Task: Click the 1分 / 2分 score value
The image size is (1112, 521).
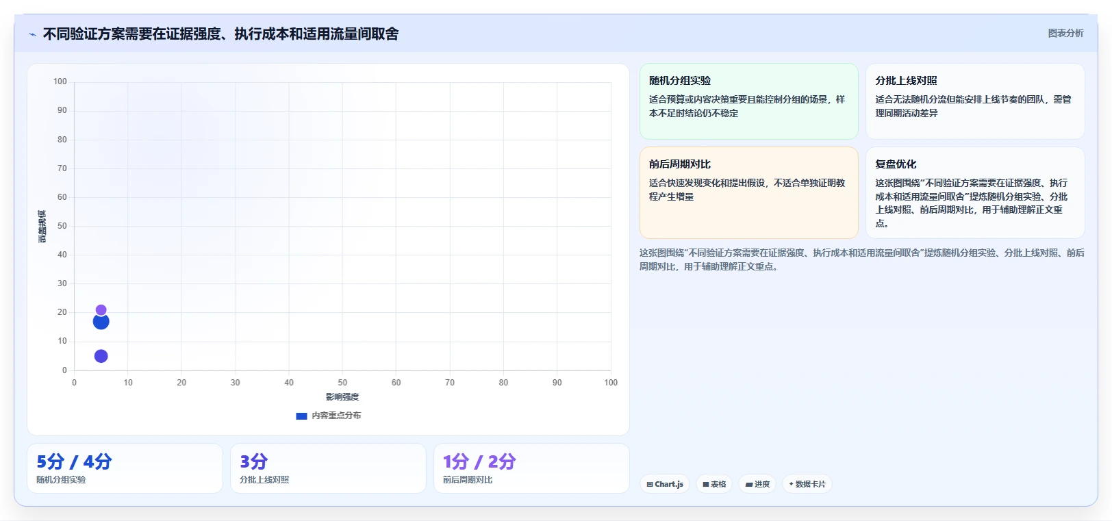Action: (x=479, y=461)
